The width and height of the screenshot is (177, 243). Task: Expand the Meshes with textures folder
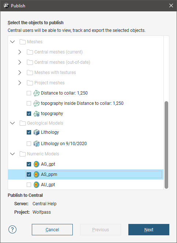20,73
